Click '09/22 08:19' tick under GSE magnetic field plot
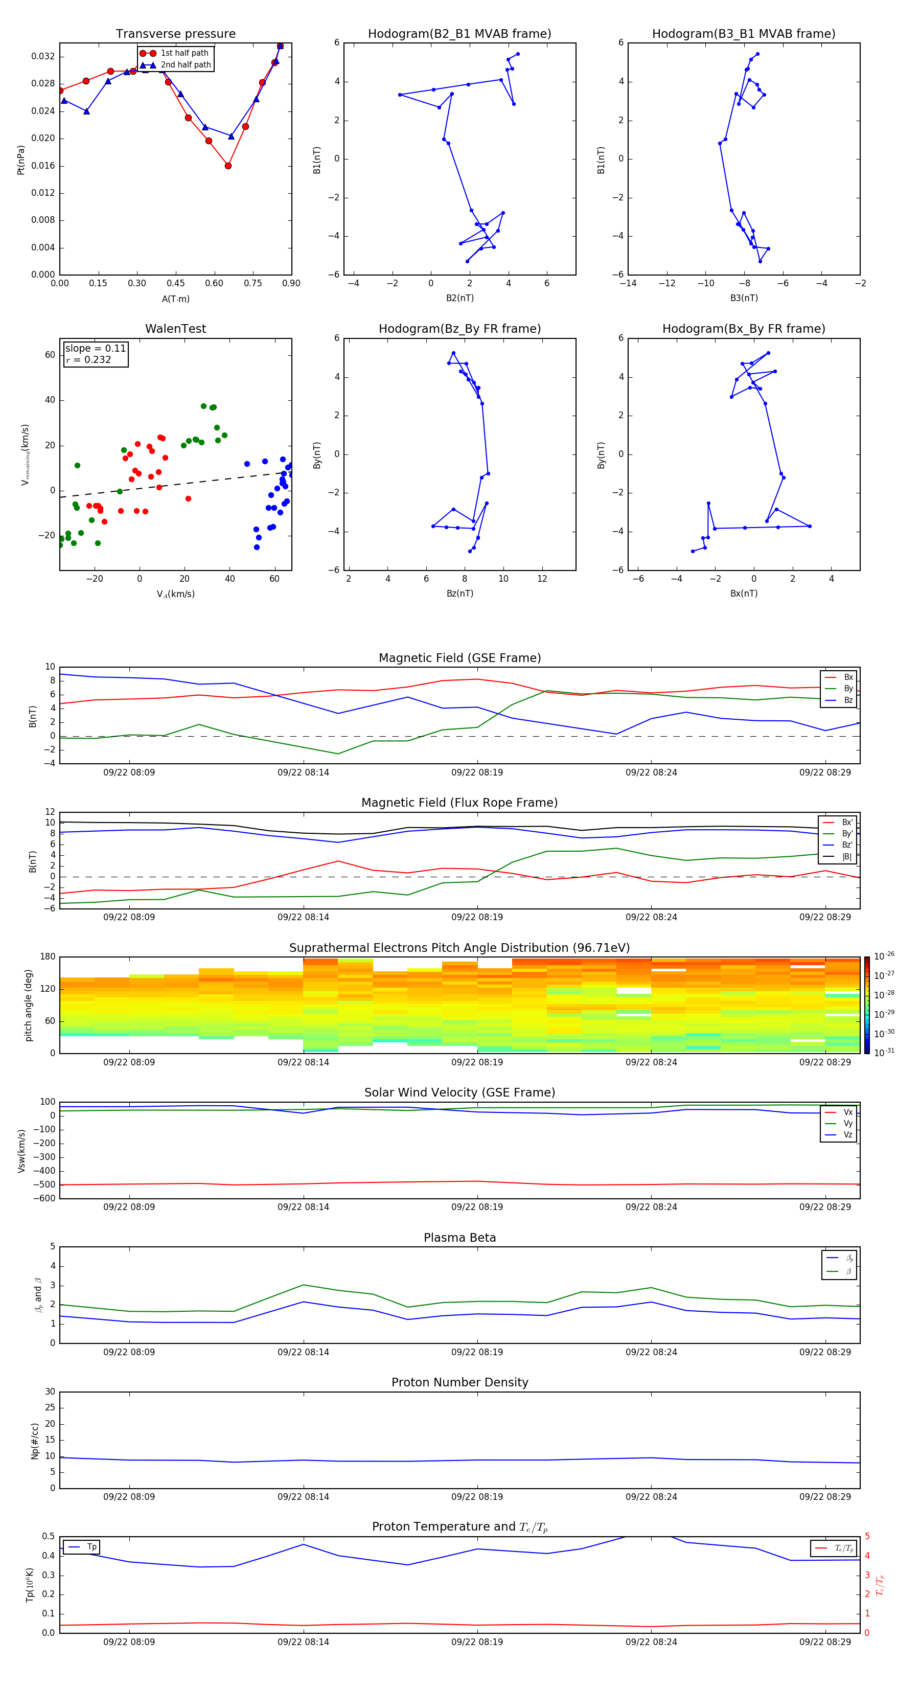This screenshot has width=920, height=1687. [x=477, y=773]
